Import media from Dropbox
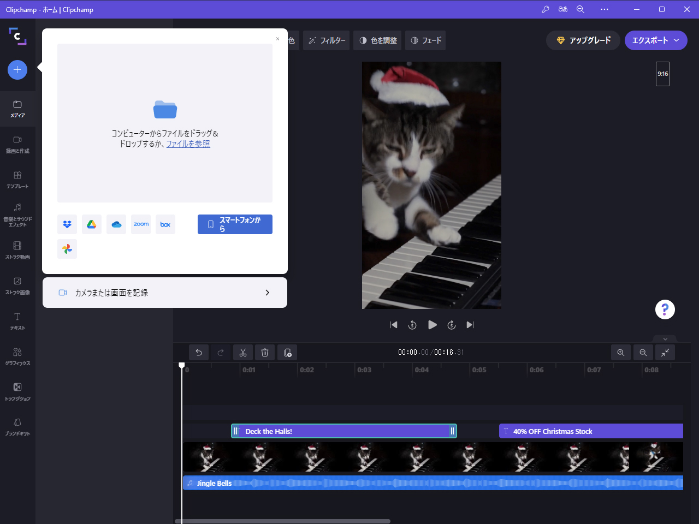Image resolution: width=699 pixels, height=524 pixels. (67, 224)
